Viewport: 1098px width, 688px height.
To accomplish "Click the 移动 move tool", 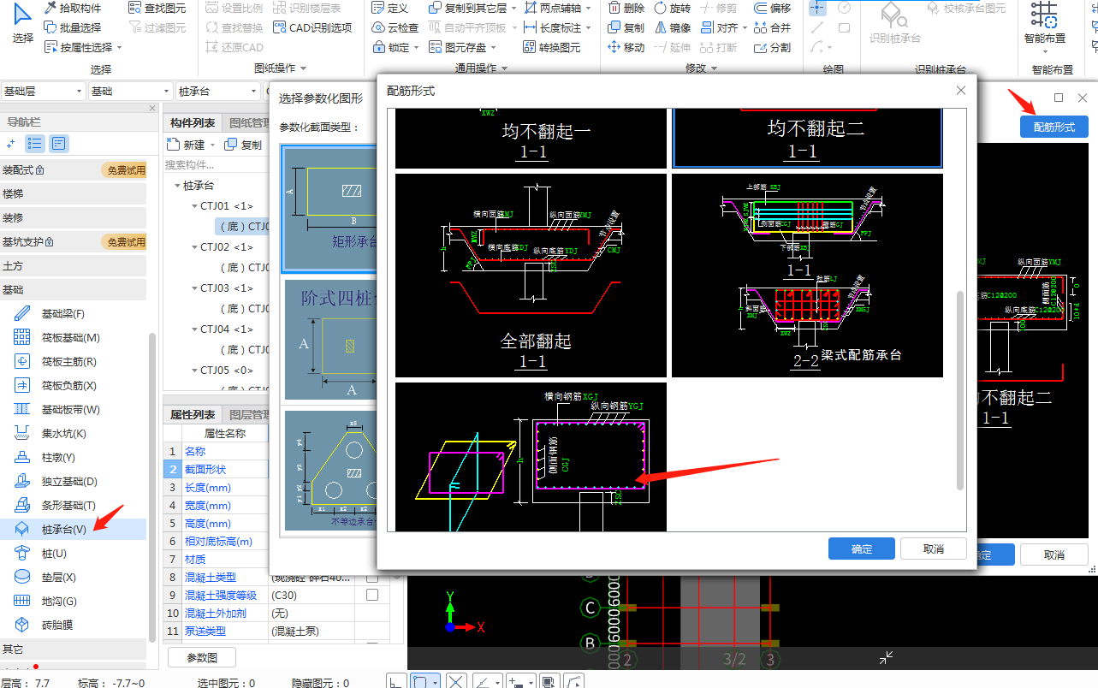I will click(626, 48).
